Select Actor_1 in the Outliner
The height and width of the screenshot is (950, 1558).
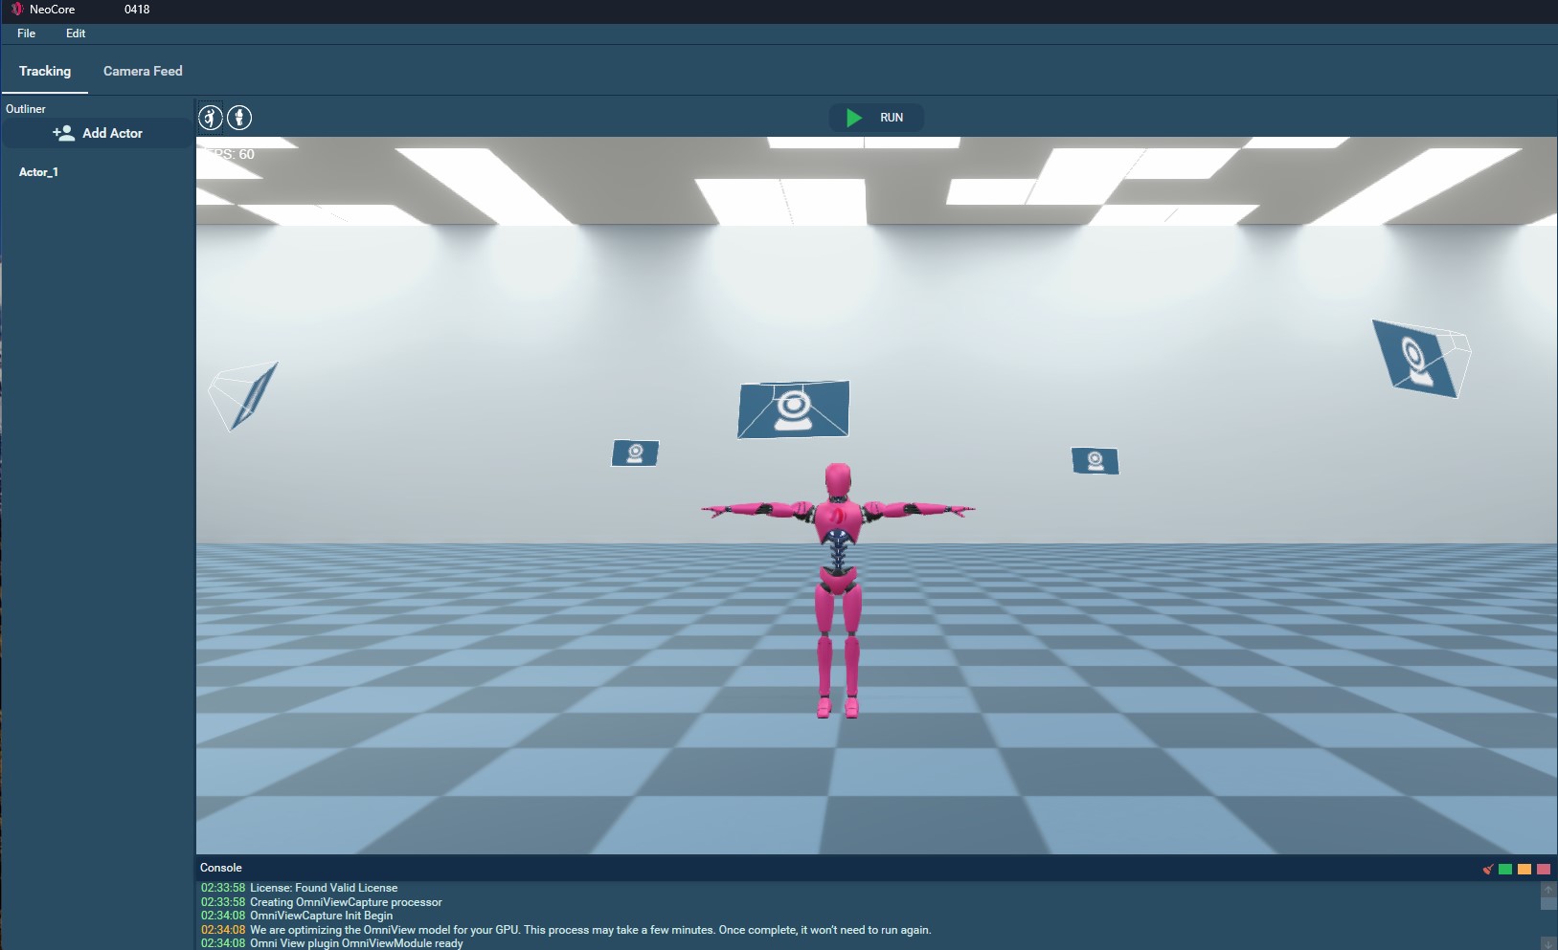(39, 172)
